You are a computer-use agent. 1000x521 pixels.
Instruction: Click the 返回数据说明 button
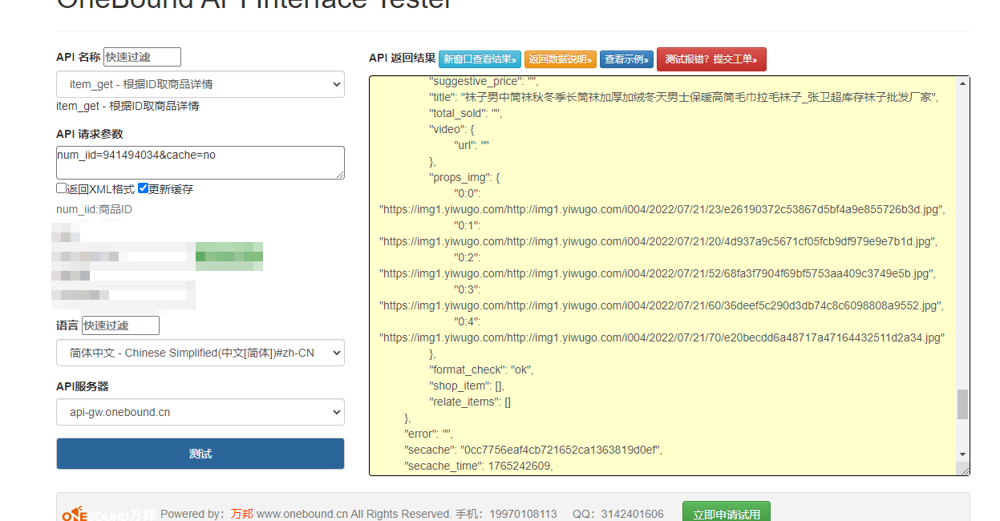[561, 59]
